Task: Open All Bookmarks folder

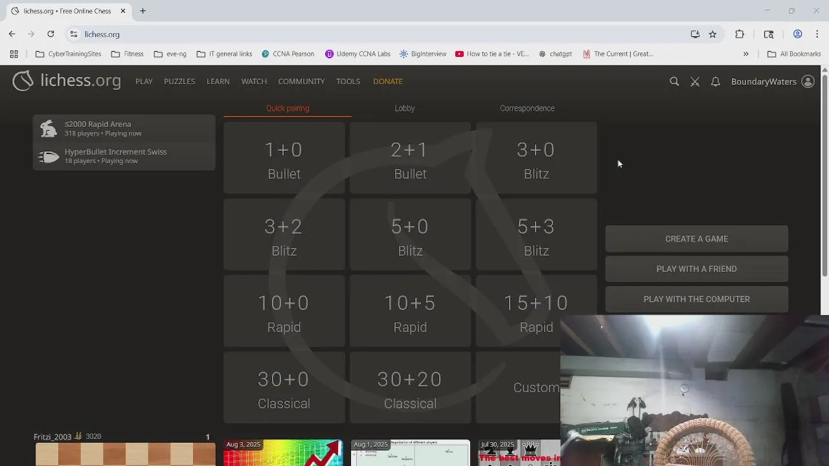Action: [x=794, y=54]
